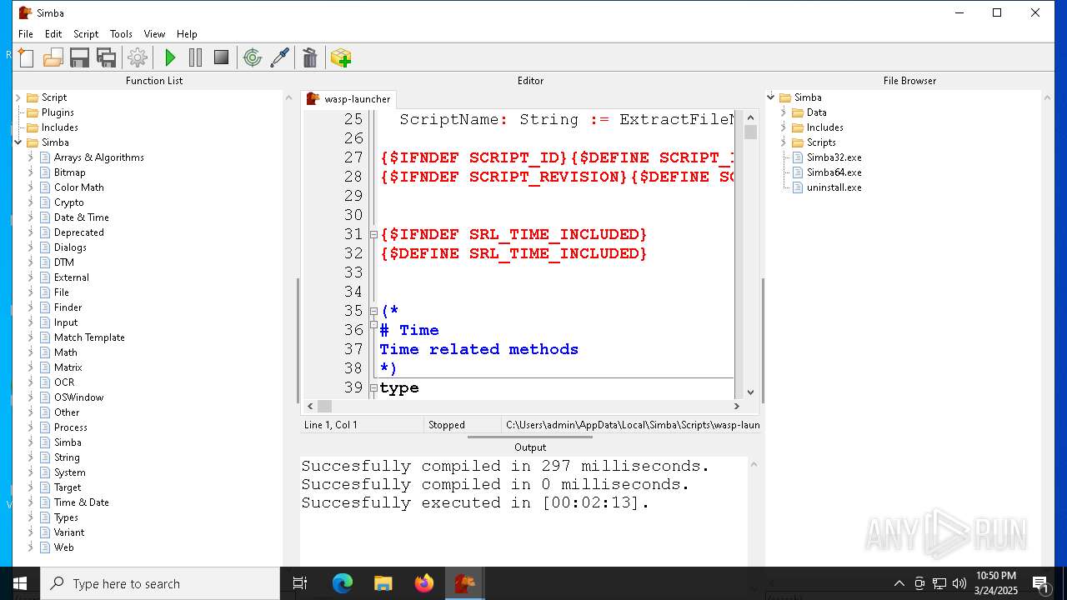1067x600 pixels.
Task: Expand the Bitmap category
Action: (31, 172)
